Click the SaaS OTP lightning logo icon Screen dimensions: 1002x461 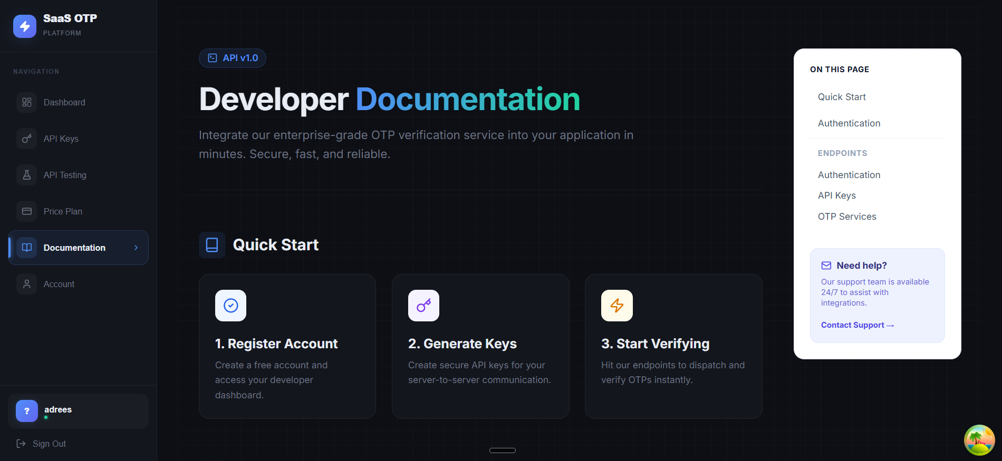click(x=25, y=26)
